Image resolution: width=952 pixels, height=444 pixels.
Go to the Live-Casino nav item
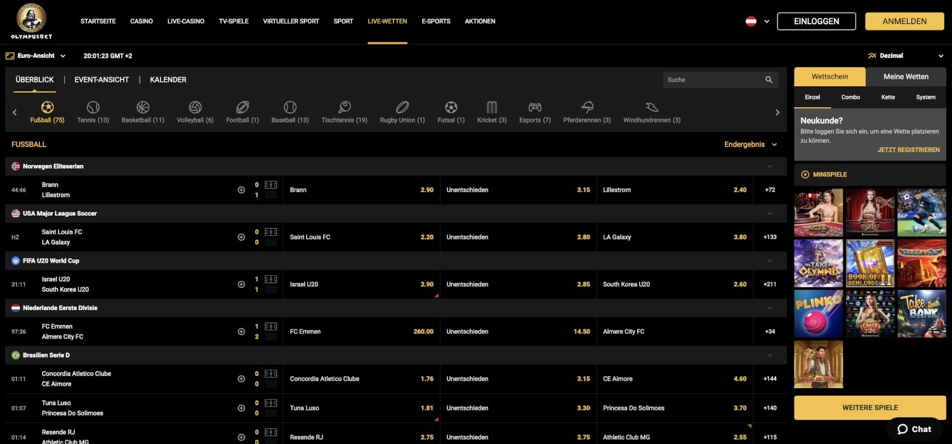[x=186, y=21]
